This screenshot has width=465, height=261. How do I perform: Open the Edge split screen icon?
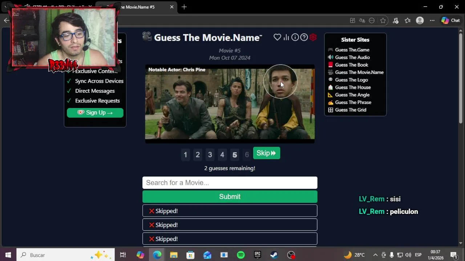352,21
